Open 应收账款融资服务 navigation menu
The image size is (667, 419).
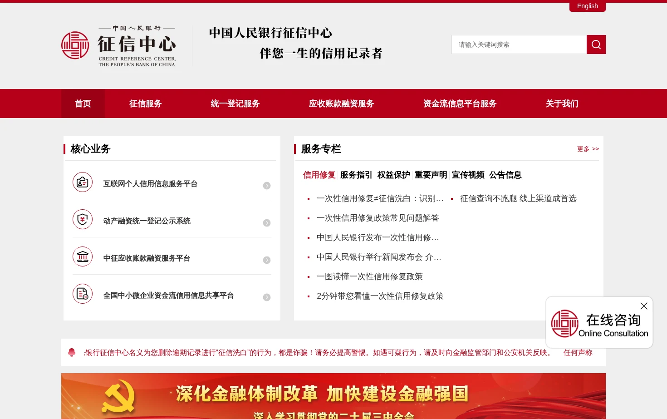342,104
